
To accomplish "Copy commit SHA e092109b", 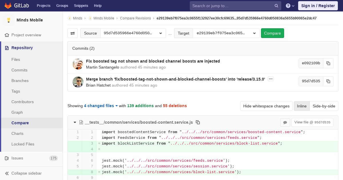I will coord(328,63).
